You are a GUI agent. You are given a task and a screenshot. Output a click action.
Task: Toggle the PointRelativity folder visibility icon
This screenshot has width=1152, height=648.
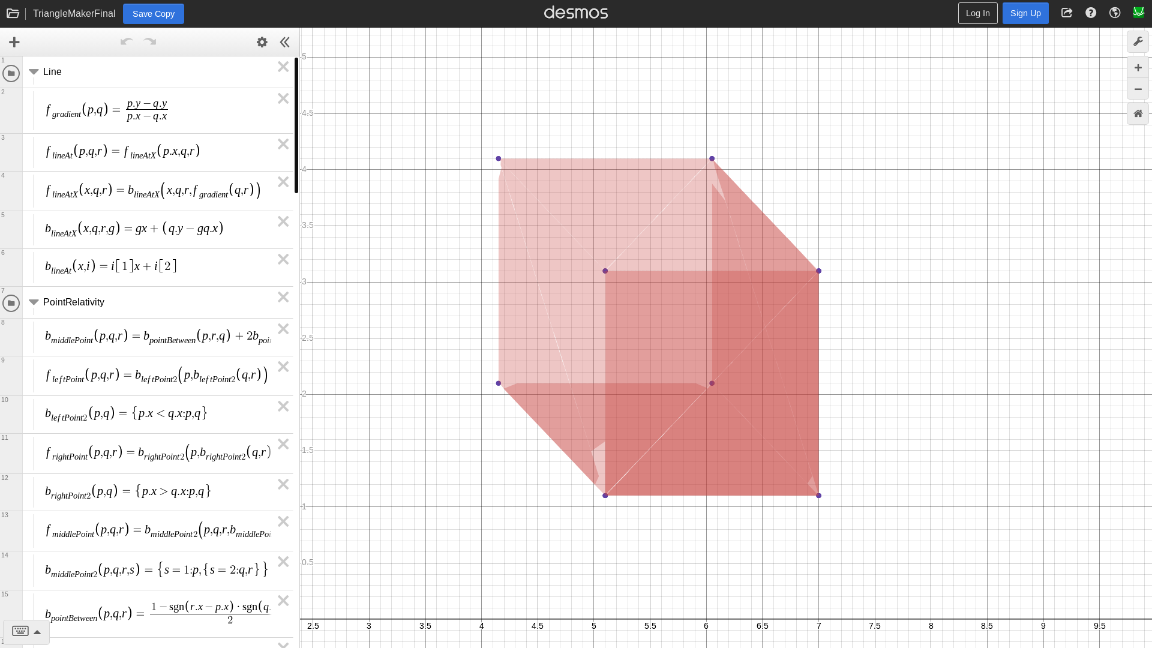[11, 304]
